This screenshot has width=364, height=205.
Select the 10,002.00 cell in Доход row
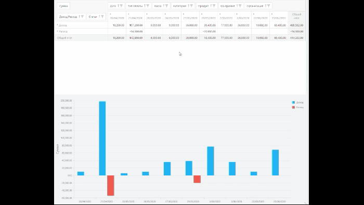[x=261, y=25]
